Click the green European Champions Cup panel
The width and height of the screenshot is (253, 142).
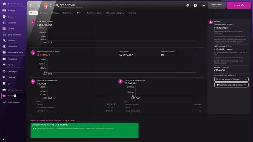tap(85, 130)
